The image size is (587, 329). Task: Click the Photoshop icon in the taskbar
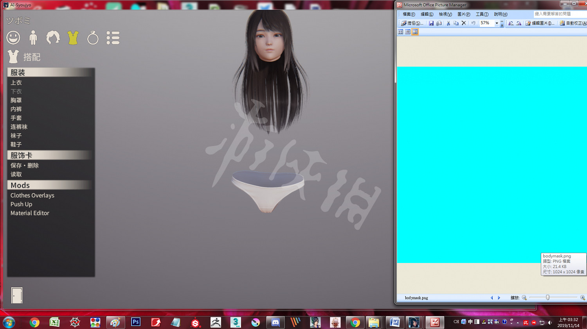(136, 322)
